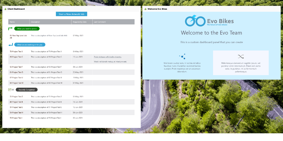Select the What you need to action badge
Screen dimensions: 283x141
(27, 29)
